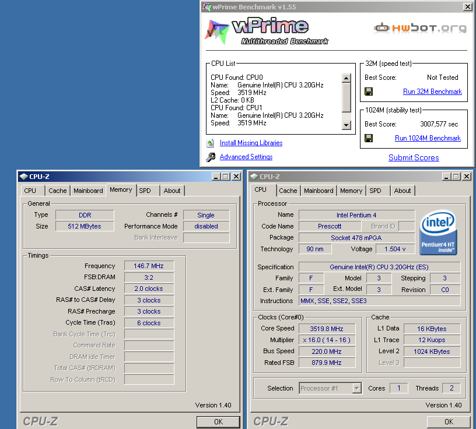476x429 pixels.
Task: Click the Channels Single field
Action: click(206, 215)
